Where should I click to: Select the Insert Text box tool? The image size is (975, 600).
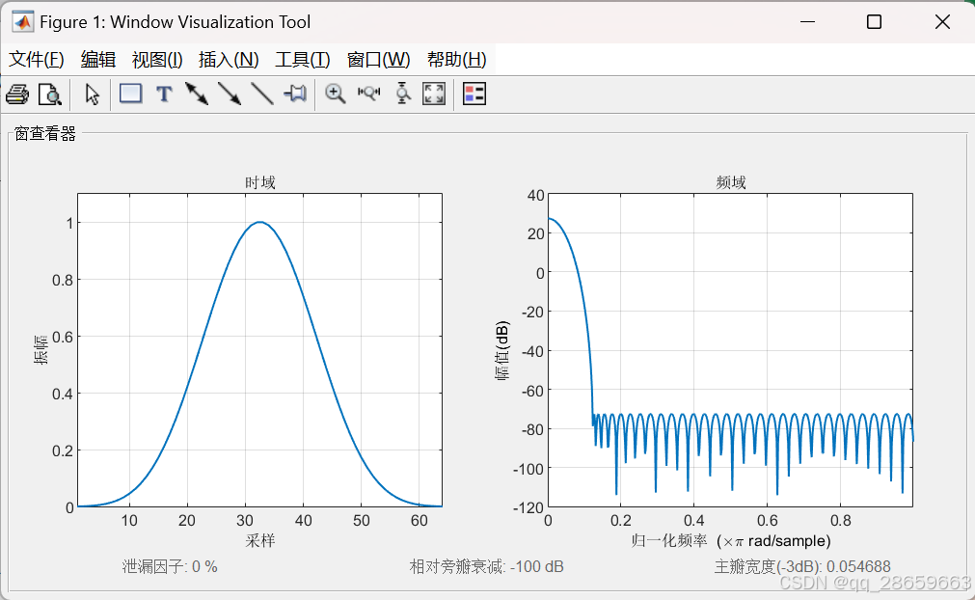click(x=164, y=95)
